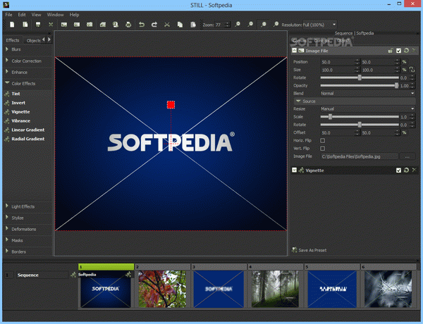Click the paste clipboard icon
Image resolution: width=423 pixels, height=324 pixels.
tap(193, 25)
